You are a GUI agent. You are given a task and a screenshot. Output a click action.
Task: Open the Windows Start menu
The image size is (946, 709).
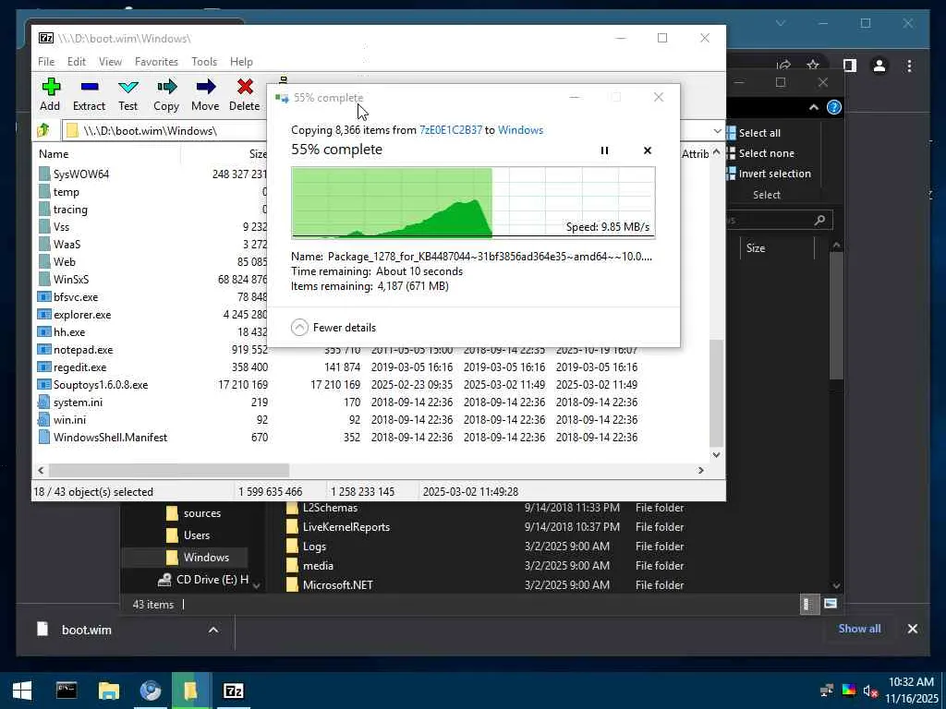click(x=22, y=691)
